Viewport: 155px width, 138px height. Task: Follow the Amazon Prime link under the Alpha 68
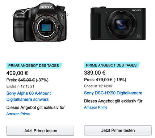(18, 114)
